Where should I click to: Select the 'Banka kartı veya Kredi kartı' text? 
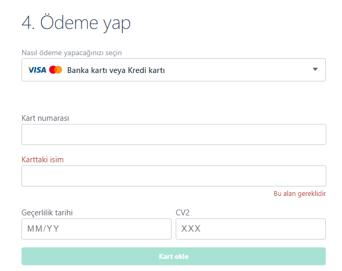[116, 70]
